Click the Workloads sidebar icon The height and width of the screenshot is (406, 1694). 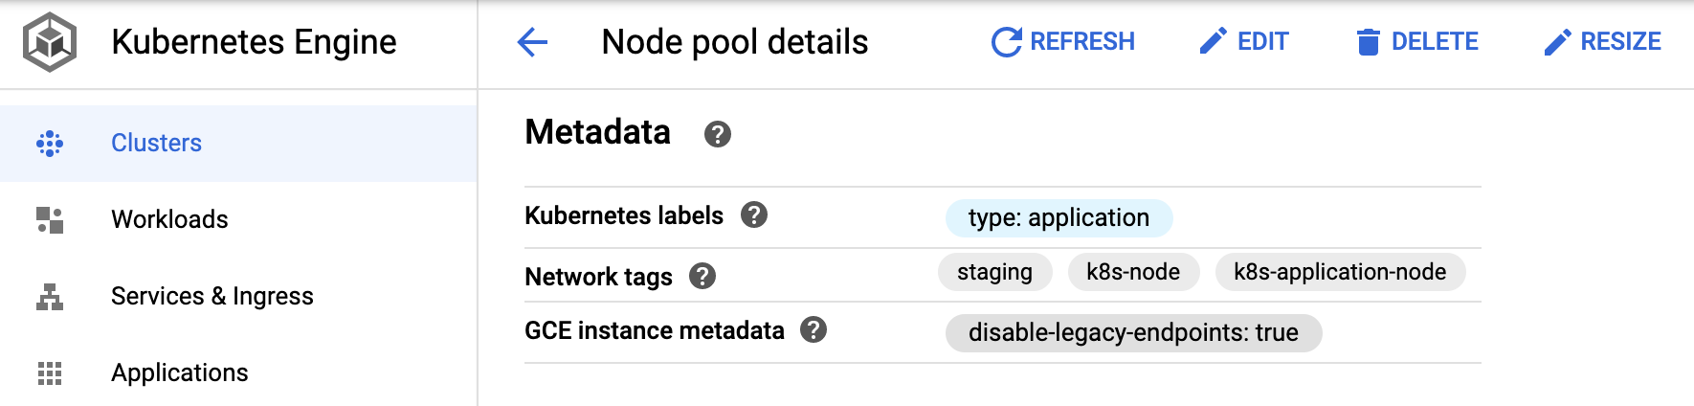coord(50,220)
